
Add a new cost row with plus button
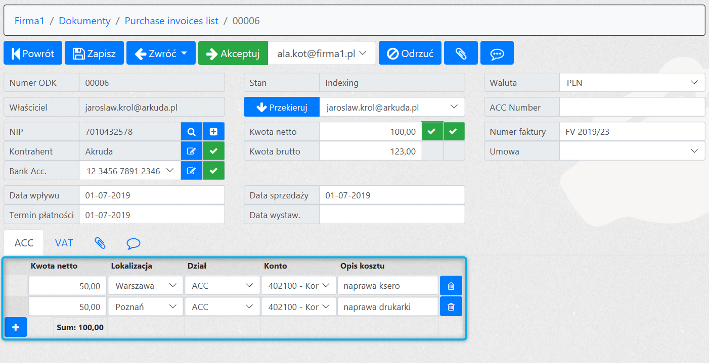pyautogui.click(x=16, y=327)
